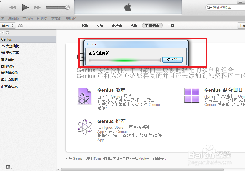Switch to the 专辑 tab
245x171 pixels.
(100, 25)
